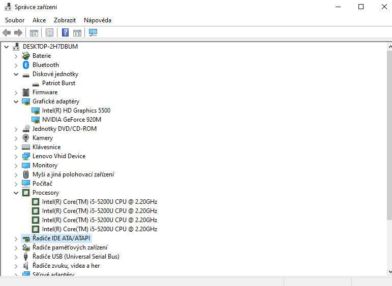Select the Patriot Burst disk drive
The height and width of the screenshot is (286, 392).
(58, 83)
